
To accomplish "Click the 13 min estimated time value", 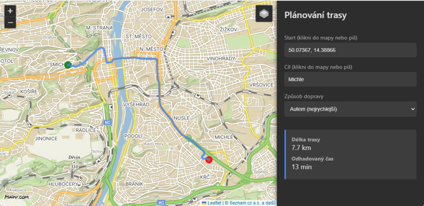I will click(x=302, y=167).
